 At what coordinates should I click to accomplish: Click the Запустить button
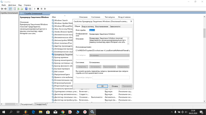pos(82,67)
